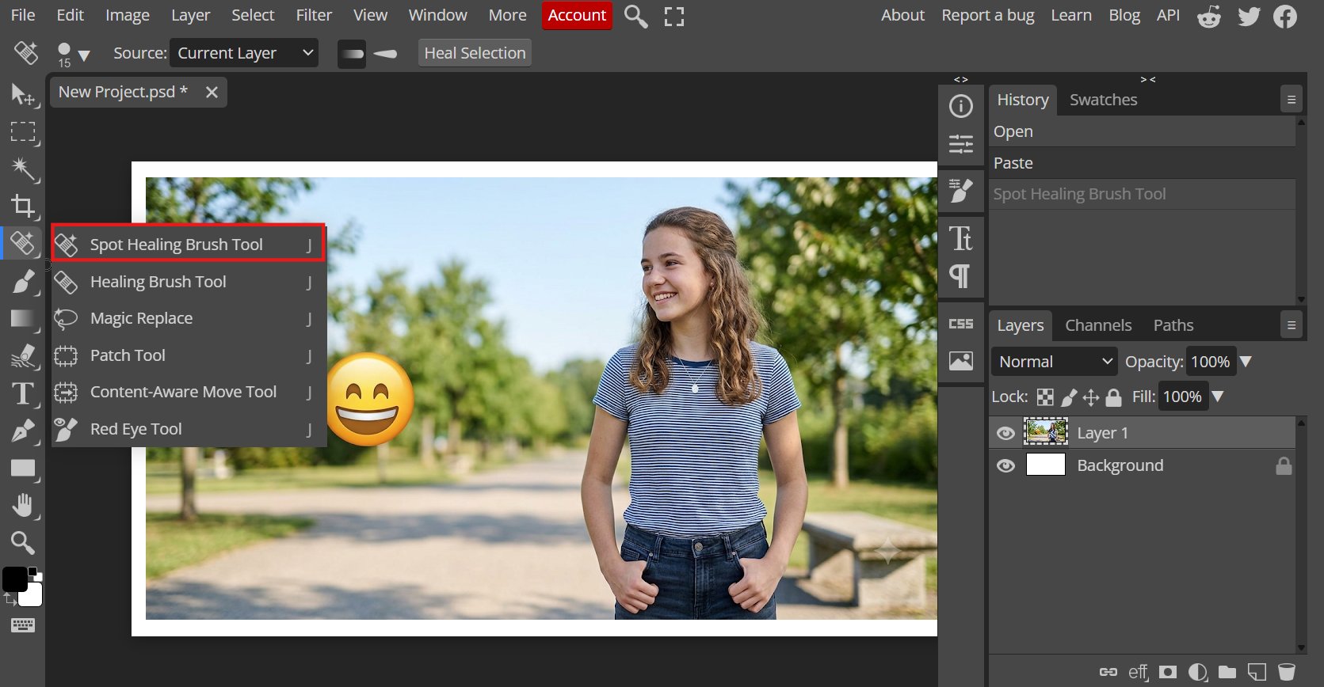The height and width of the screenshot is (687, 1324).
Task: Open the Paragraph panel icon
Action: [961, 276]
